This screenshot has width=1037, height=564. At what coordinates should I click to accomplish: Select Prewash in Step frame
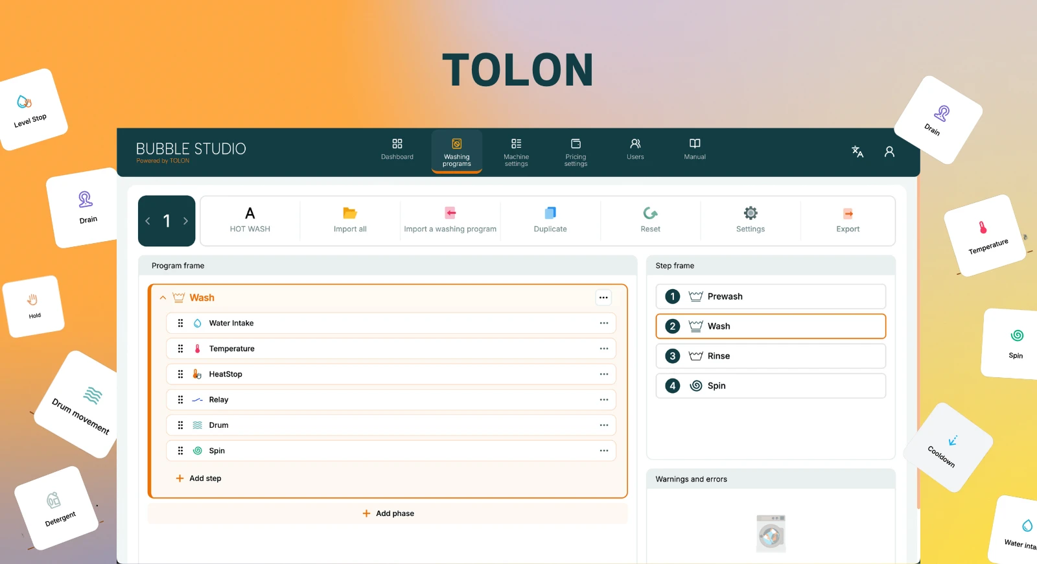tap(771, 296)
